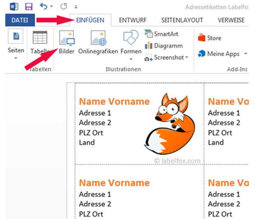The height and width of the screenshot is (219, 255).
Task: Click the first label's 'Name Vorname' heading
Action: pyautogui.click(x=114, y=102)
